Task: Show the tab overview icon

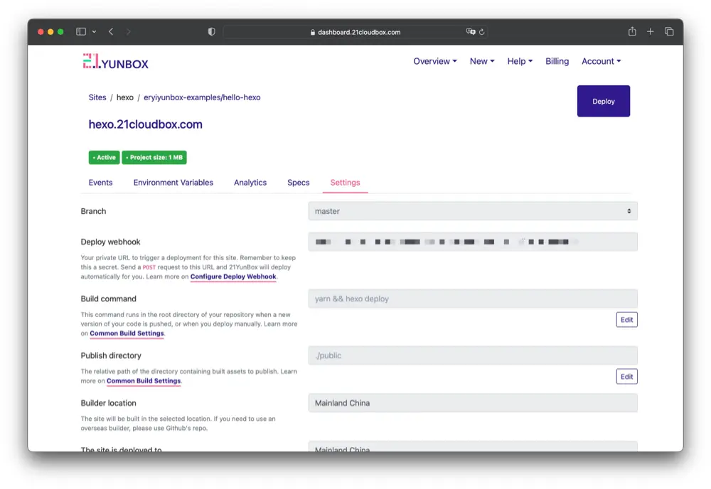Action: pos(669,32)
